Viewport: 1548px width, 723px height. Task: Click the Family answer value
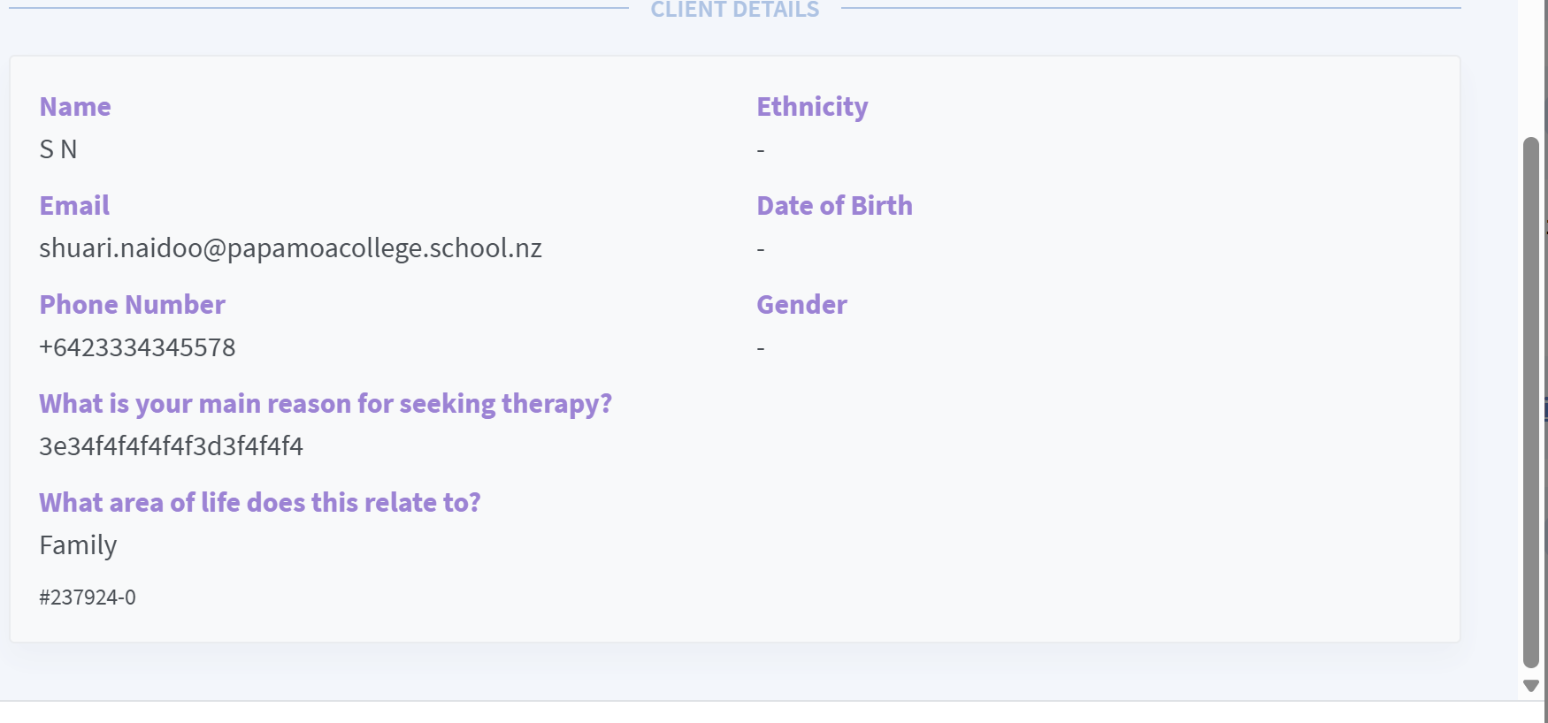pos(78,545)
